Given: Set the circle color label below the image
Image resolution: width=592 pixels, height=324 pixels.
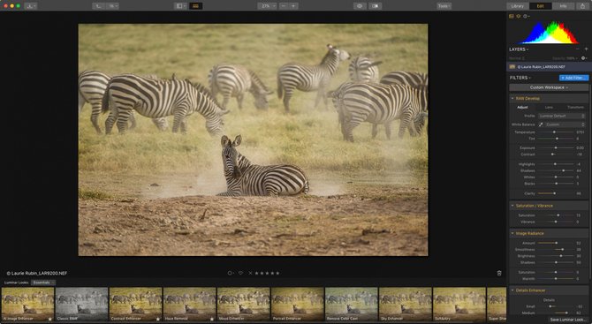Looking at the screenshot, I should (230, 273).
